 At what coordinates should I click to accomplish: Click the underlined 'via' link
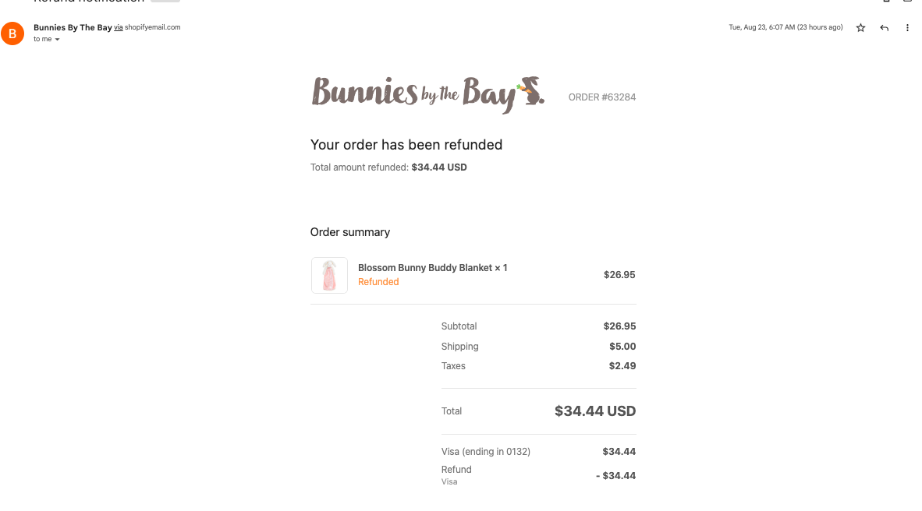click(119, 27)
